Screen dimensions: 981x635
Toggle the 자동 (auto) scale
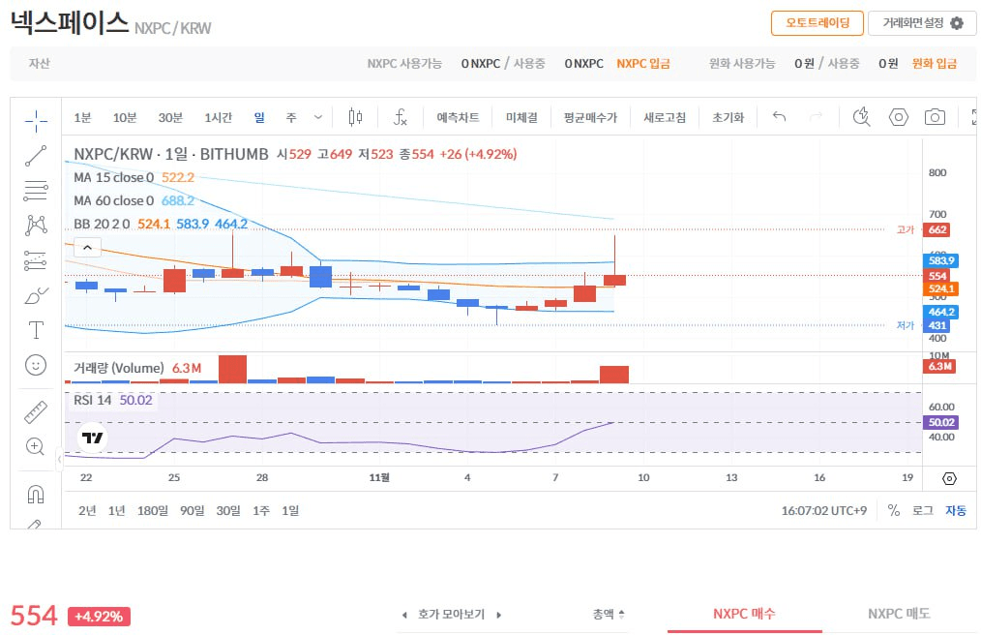click(x=955, y=510)
